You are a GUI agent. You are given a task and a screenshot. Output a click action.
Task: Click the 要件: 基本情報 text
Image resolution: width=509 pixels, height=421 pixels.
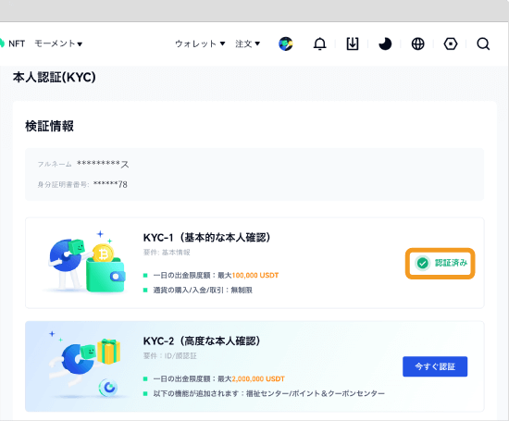[x=167, y=253]
